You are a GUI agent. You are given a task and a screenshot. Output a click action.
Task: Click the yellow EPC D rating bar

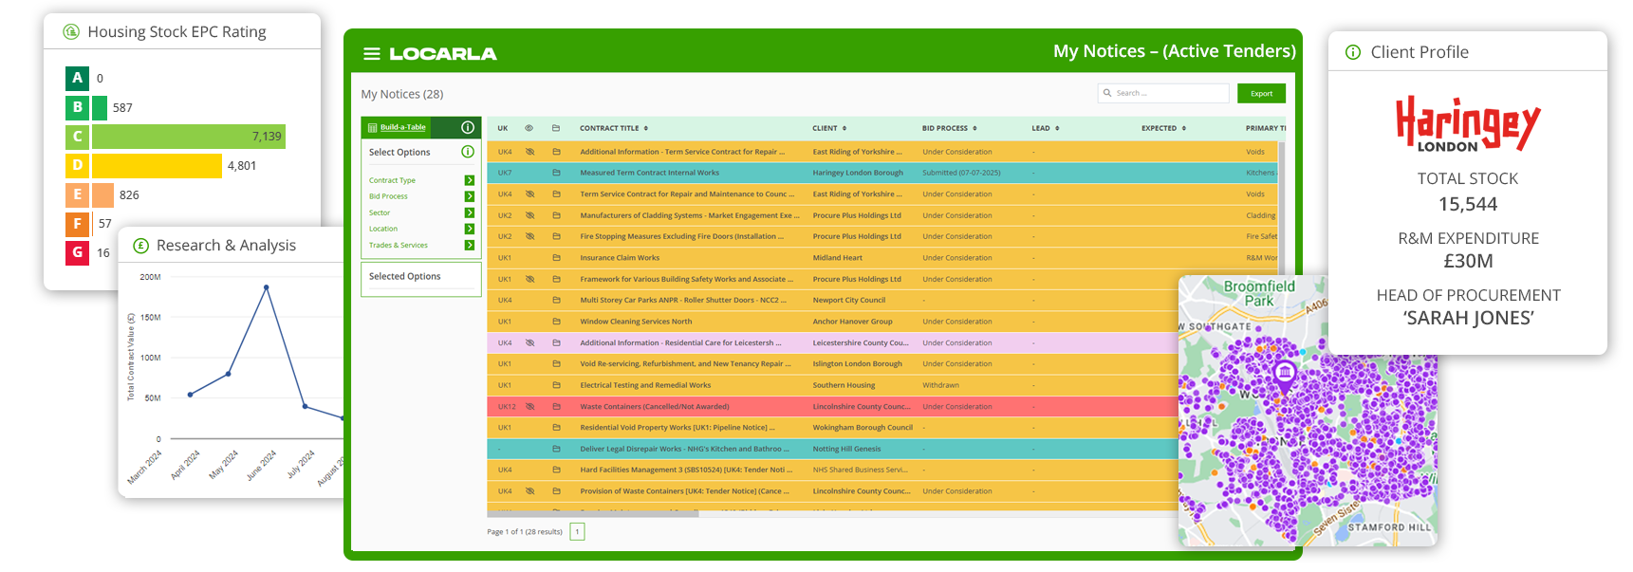[x=157, y=166]
